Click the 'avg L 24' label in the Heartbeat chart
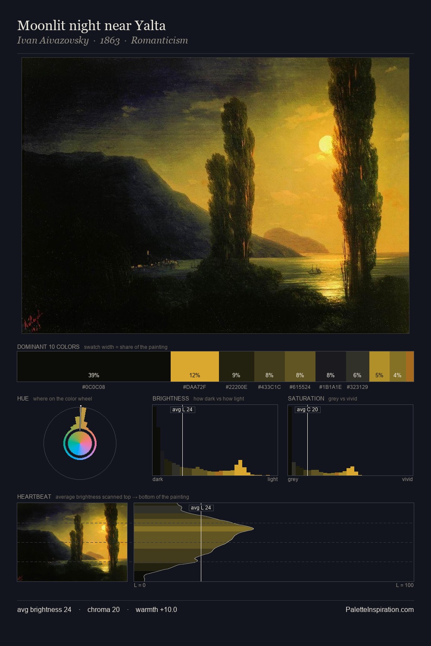Viewport: 431px width, 646px height. coord(201,508)
